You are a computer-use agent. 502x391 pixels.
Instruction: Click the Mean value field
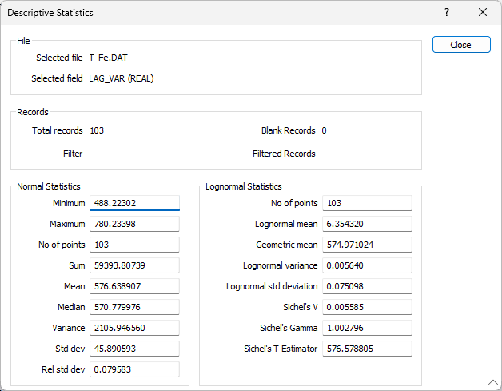click(x=134, y=286)
